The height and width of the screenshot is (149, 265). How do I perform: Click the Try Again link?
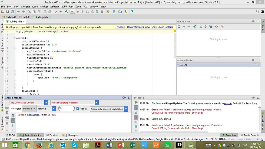coord(120,27)
